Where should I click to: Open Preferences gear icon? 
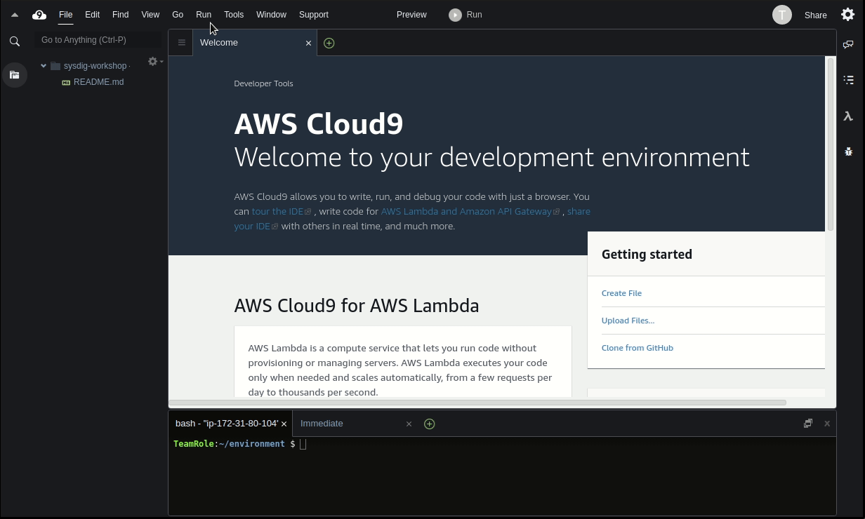pyautogui.click(x=847, y=15)
